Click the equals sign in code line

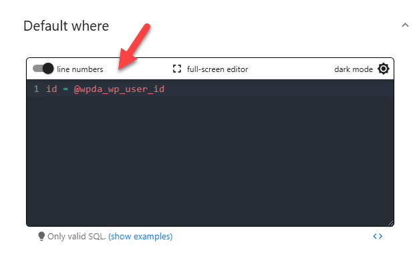pos(65,89)
